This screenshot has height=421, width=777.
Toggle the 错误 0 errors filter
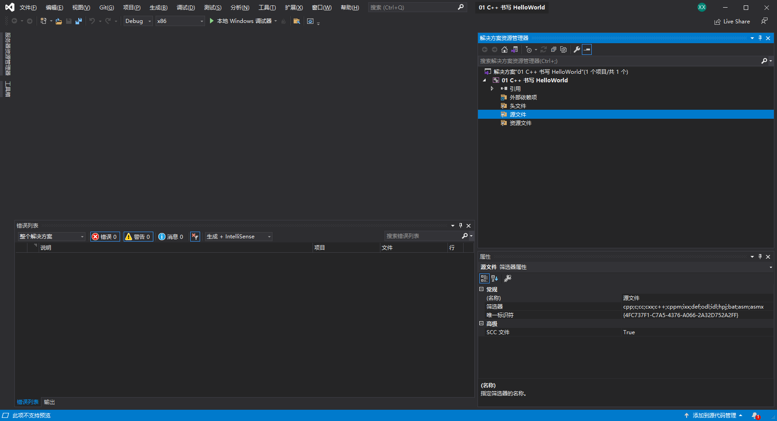click(x=105, y=237)
